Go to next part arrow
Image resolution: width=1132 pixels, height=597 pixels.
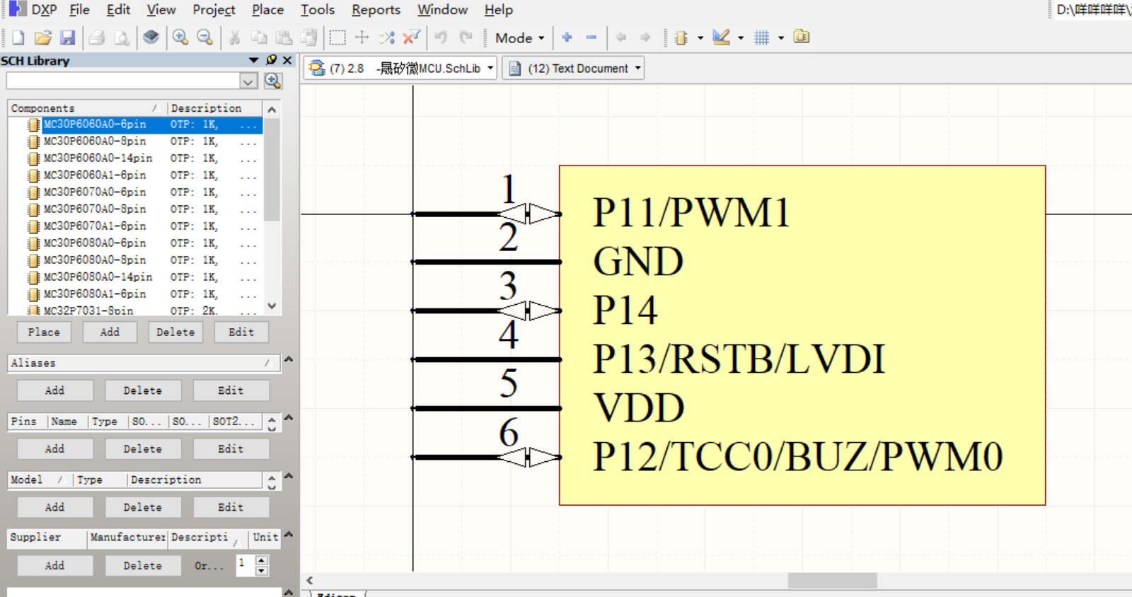pos(645,37)
